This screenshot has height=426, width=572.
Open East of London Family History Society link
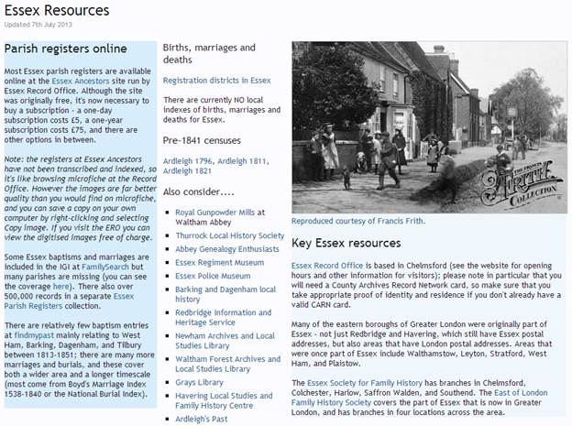click(x=420, y=398)
